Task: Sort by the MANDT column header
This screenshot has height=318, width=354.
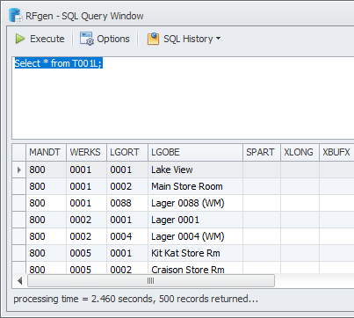Action: [46, 152]
